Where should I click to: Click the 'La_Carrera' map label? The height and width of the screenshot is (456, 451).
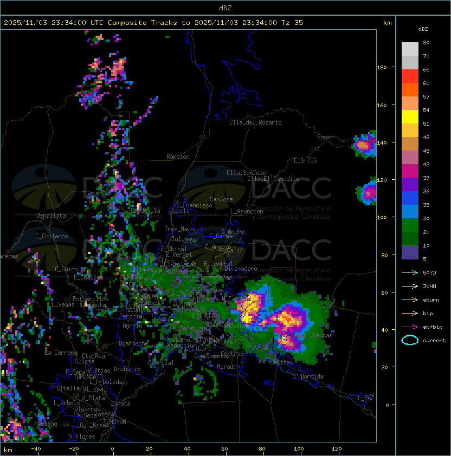click(61, 353)
